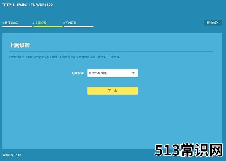The width and height of the screenshot is (226, 161).
Task: Go to step 1 管理员密码
Action: (x=11, y=23)
